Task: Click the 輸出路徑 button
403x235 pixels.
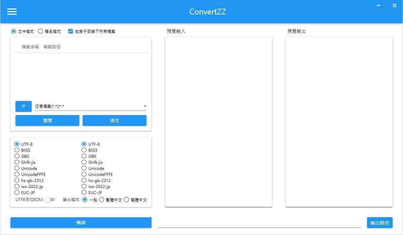Action: 379,223
